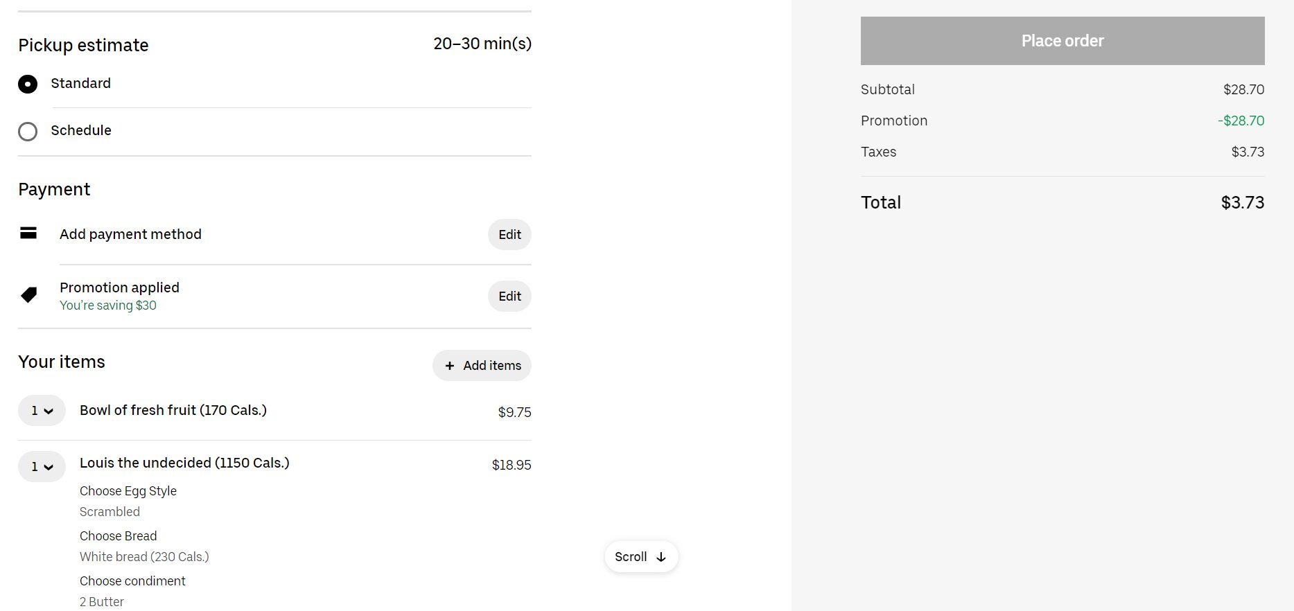This screenshot has width=1294, height=611.
Task: Click the promotion tag icon
Action: (28, 295)
